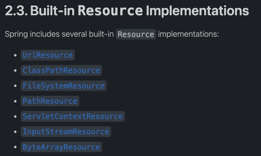
Task: Open the ServletContextResource entry
Action: pyautogui.click(x=72, y=116)
